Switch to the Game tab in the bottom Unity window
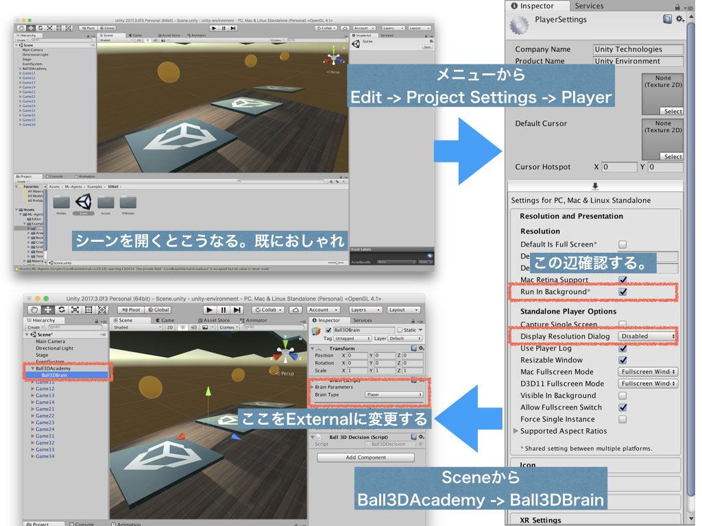Screen dimensions: 702x526 pyautogui.click(x=165, y=321)
